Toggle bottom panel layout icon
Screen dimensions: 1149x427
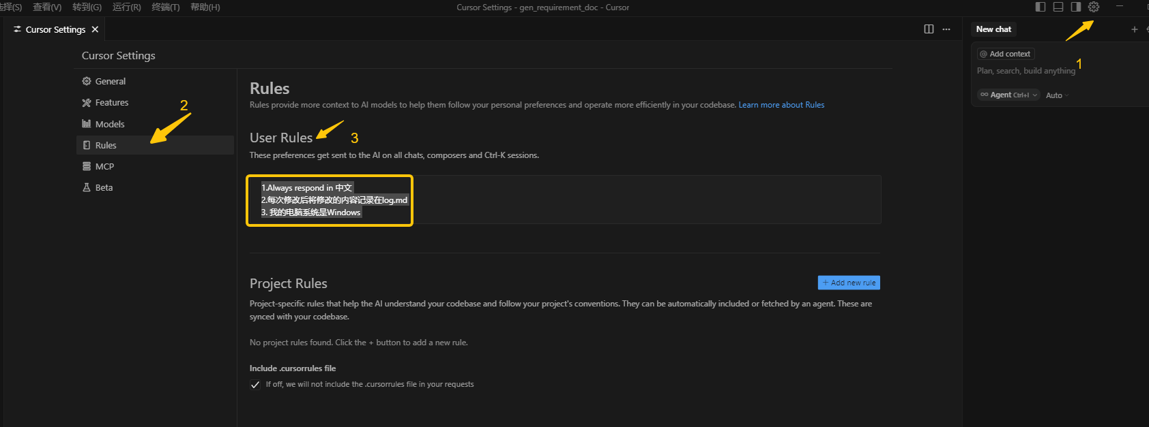1058,7
